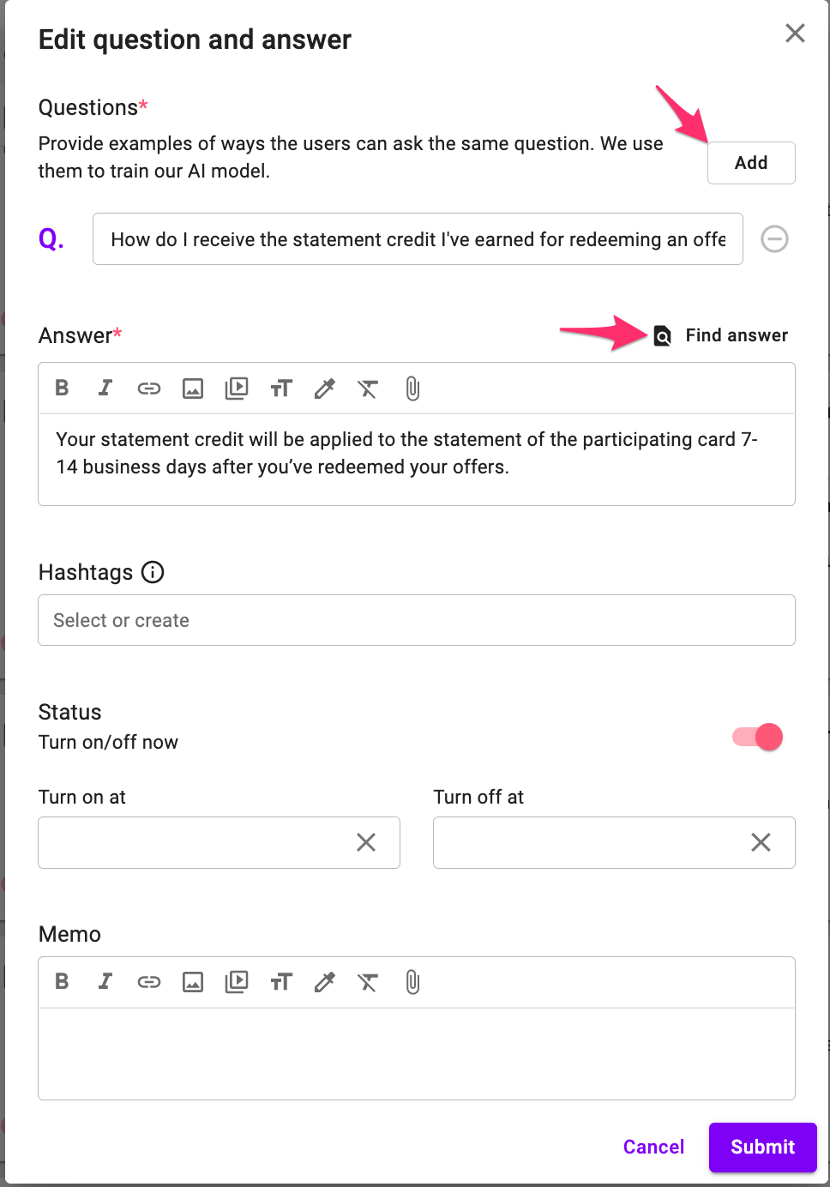Insert a video into the Answer field
Viewport: 830px width, 1187px height.
click(236, 388)
